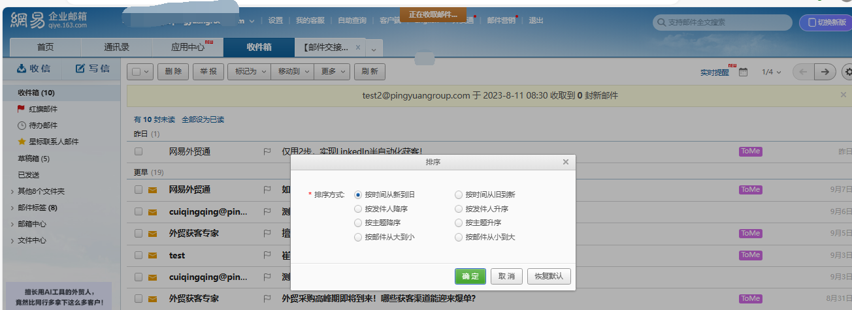Click flag on 9月5日 外贸获客专家 row

pos(267,233)
